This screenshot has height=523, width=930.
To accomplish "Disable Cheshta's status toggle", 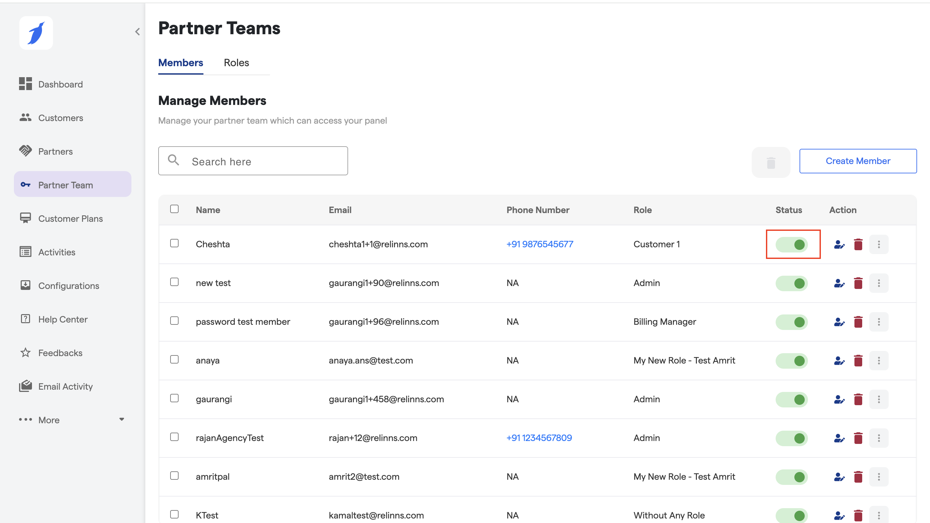I will click(x=792, y=244).
